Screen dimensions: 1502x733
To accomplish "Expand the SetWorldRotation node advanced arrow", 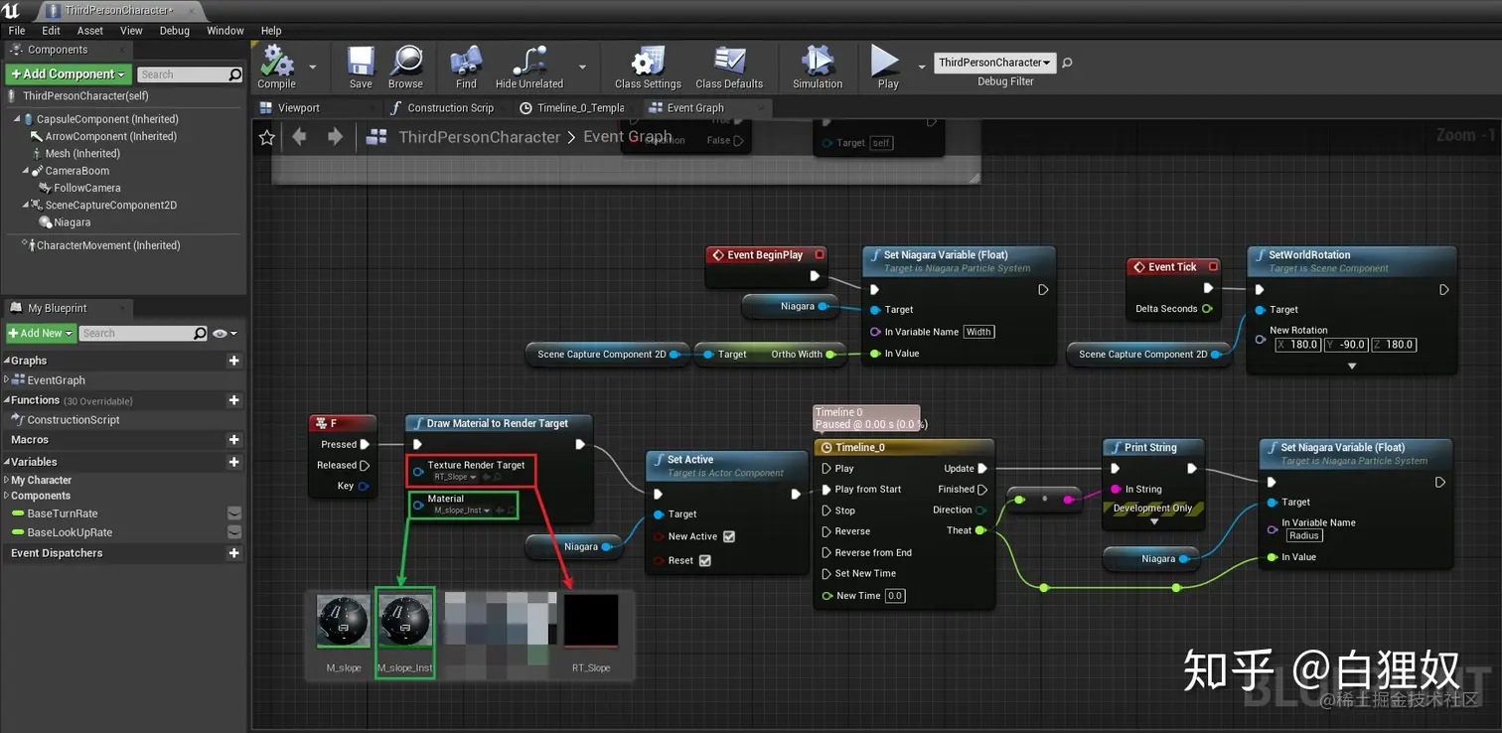I will click(x=1351, y=366).
